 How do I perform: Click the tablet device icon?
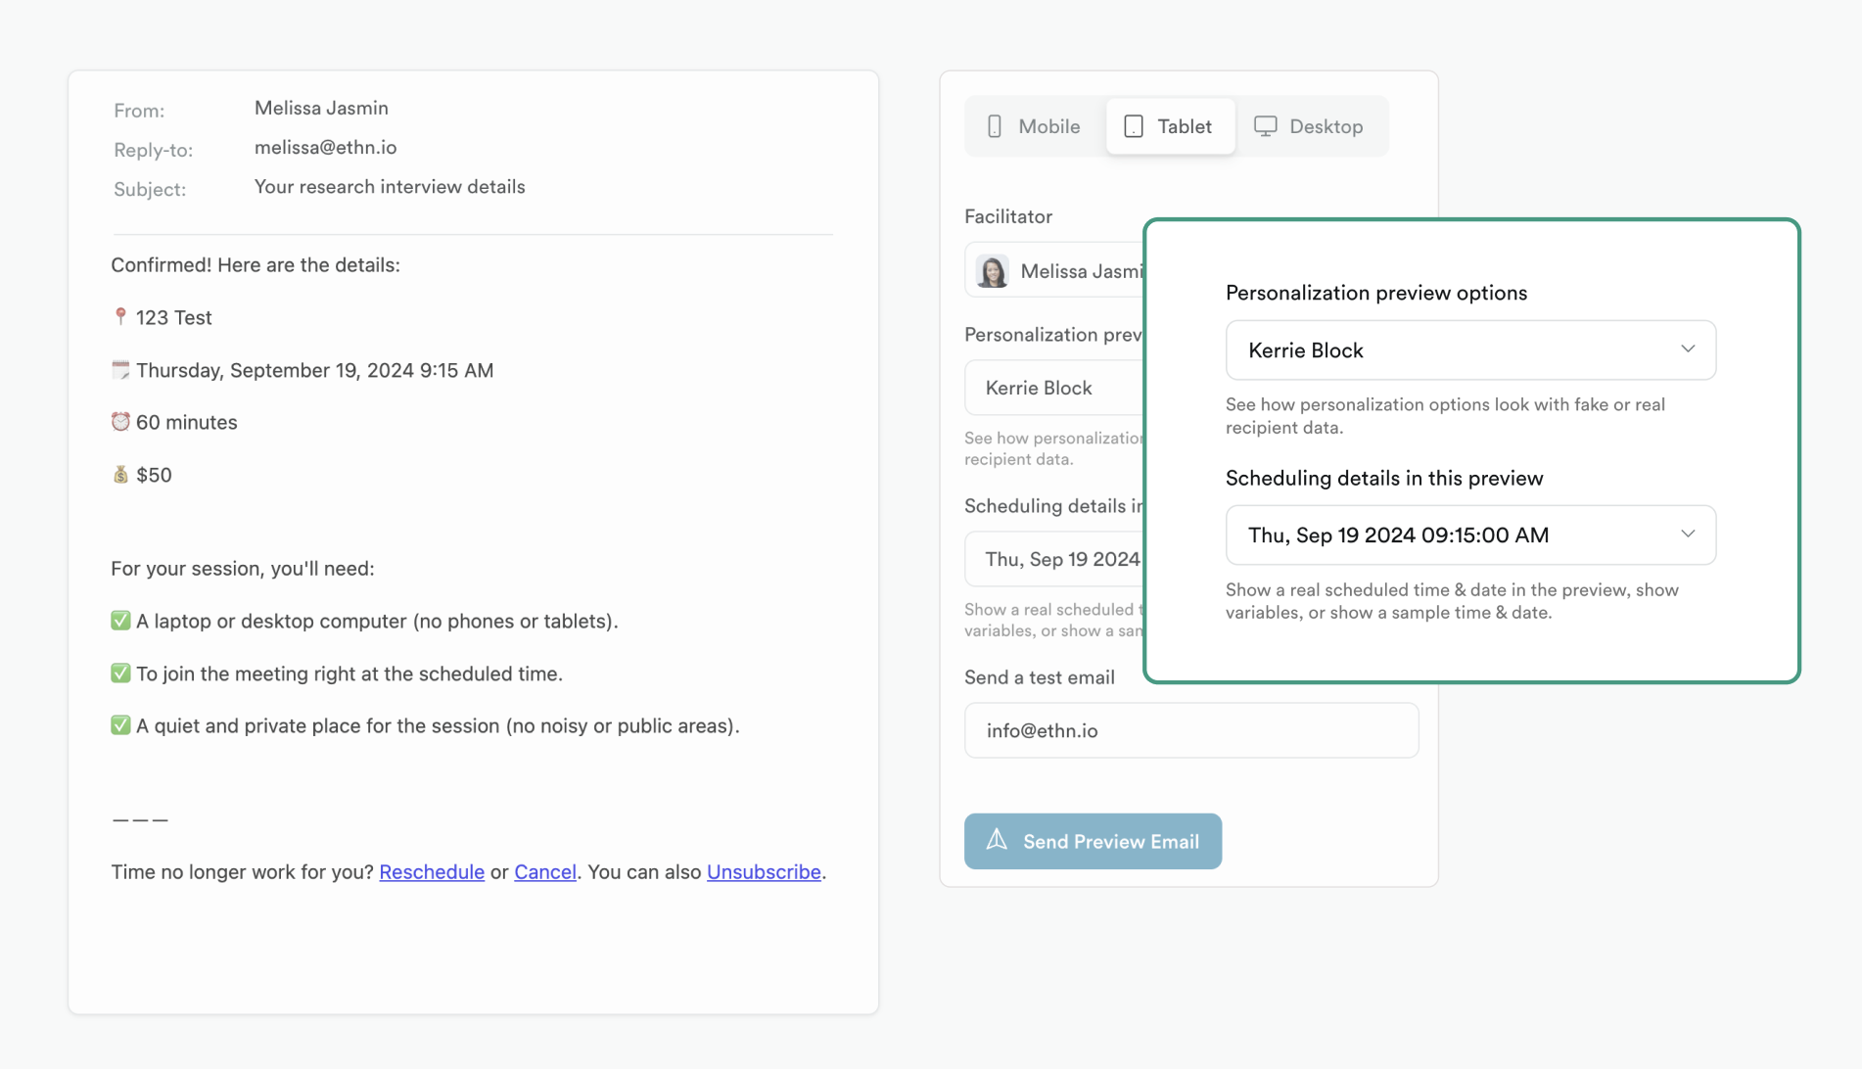click(x=1134, y=126)
